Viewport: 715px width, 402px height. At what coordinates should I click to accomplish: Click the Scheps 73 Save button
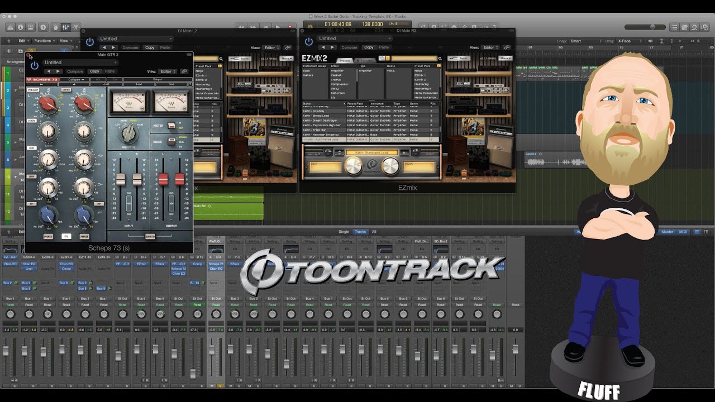(171, 84)
